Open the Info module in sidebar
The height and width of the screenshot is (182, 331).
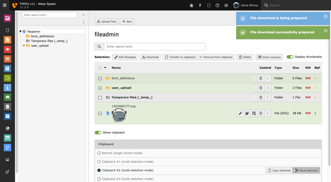pyautogui.click(x=7, y=87)
